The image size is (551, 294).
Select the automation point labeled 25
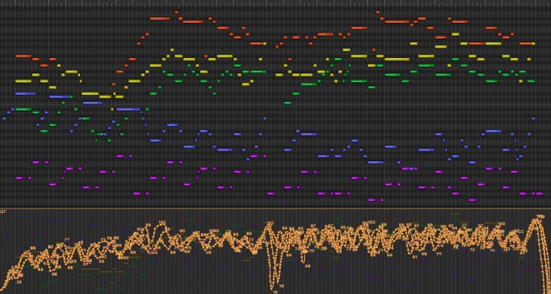19,282
